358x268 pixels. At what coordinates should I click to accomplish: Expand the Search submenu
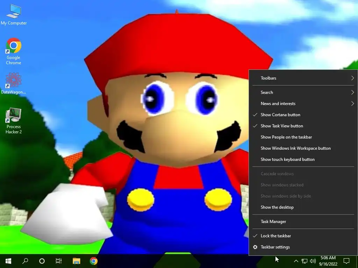(303, 92)
